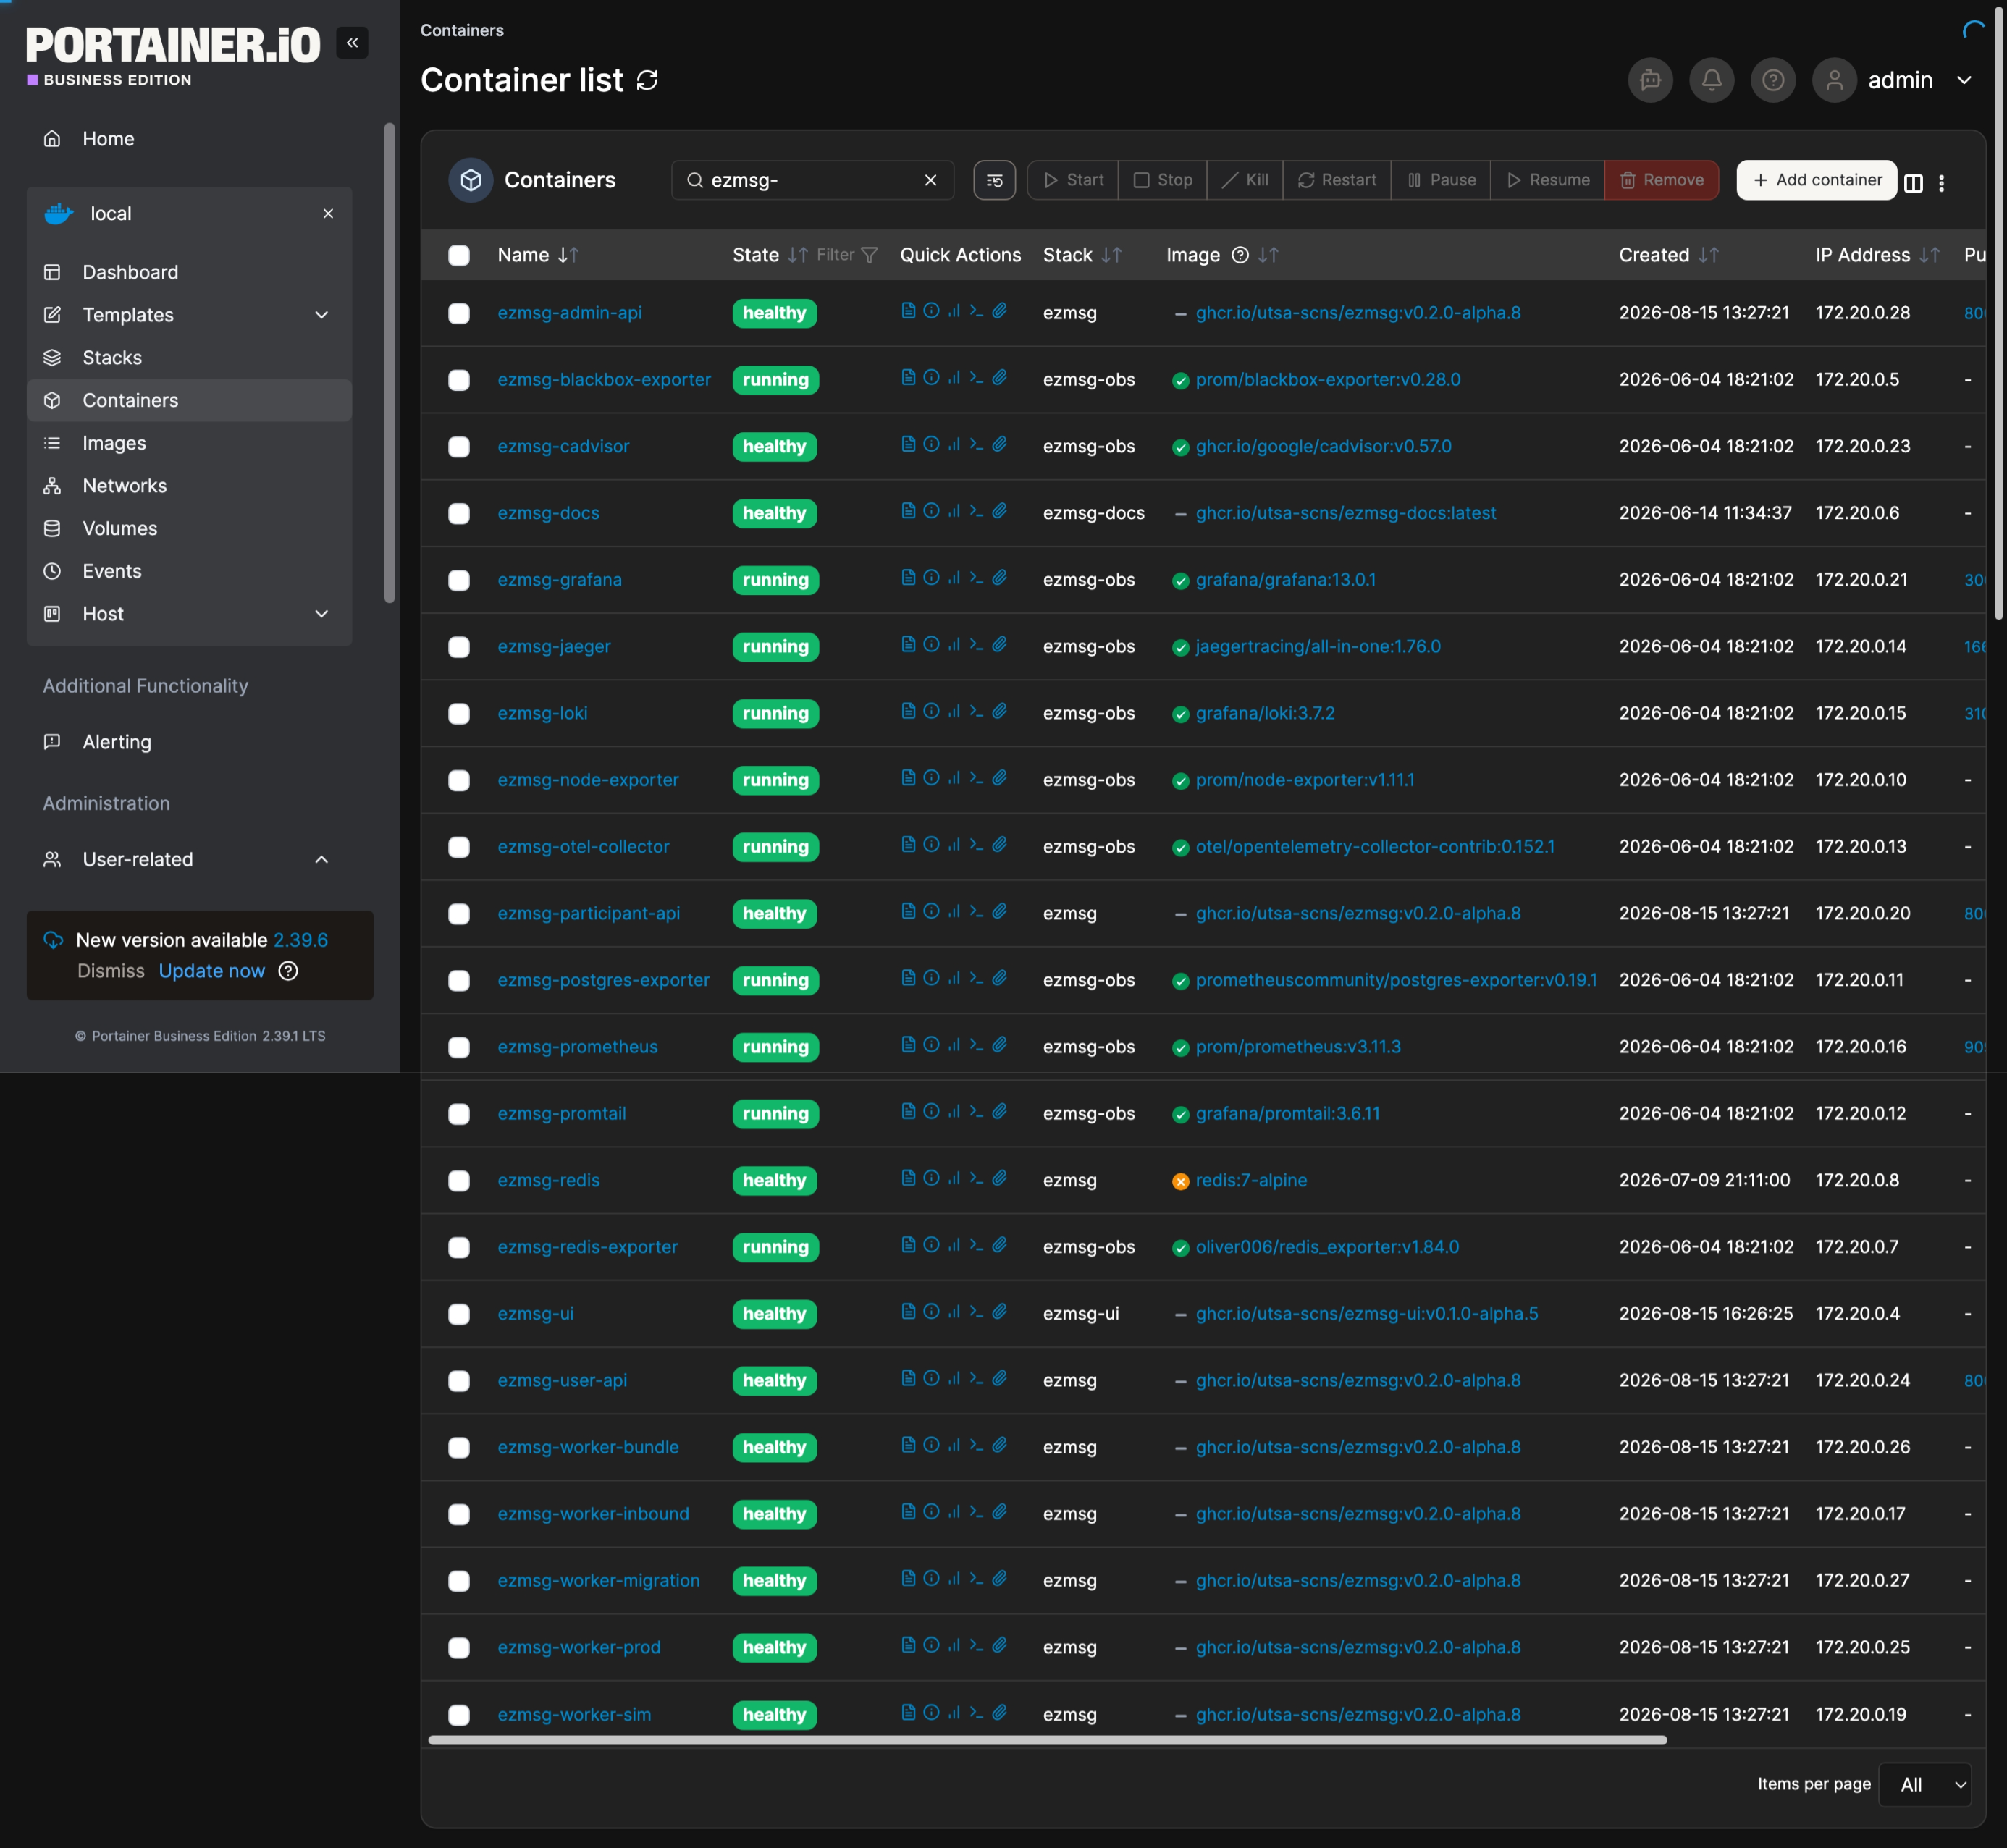This screenshot has height=1848, width=2007.
Task: Select the ezmsg-postgres-exporter row checkbox
Action: (x=459, y=980)
